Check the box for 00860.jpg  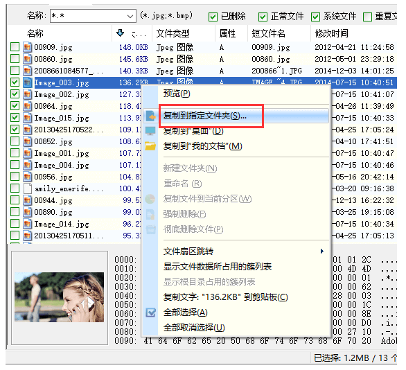click(15, 59)
